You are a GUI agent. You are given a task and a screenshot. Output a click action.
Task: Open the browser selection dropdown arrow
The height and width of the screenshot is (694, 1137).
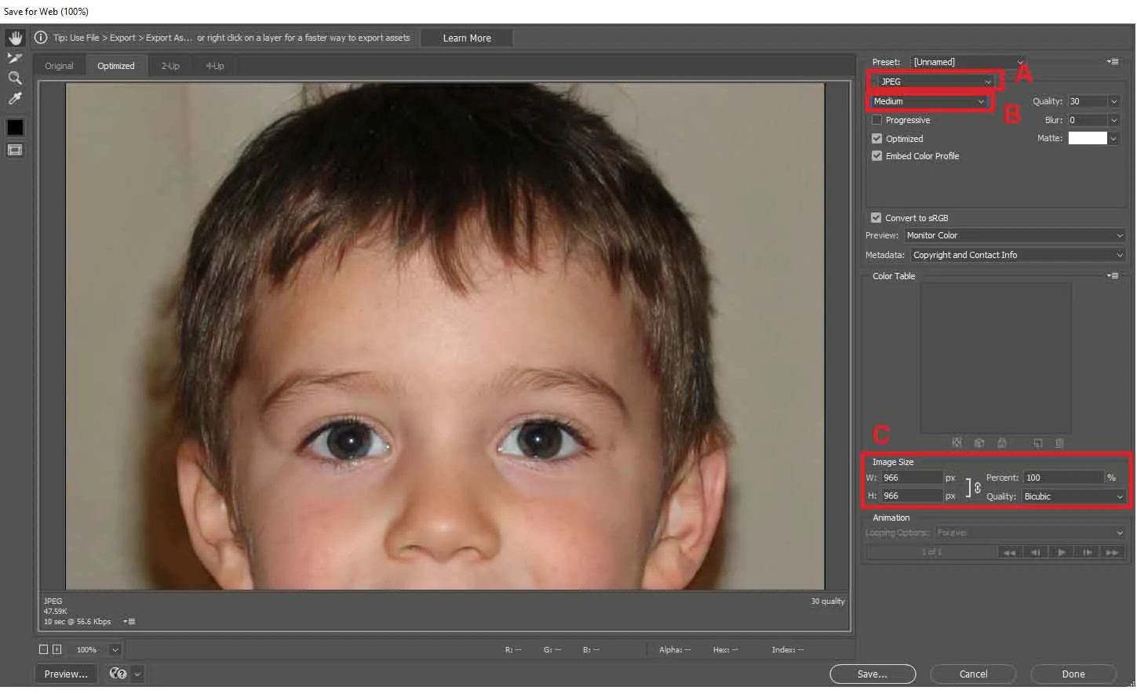pyautogui.click(x=138, y=674)
